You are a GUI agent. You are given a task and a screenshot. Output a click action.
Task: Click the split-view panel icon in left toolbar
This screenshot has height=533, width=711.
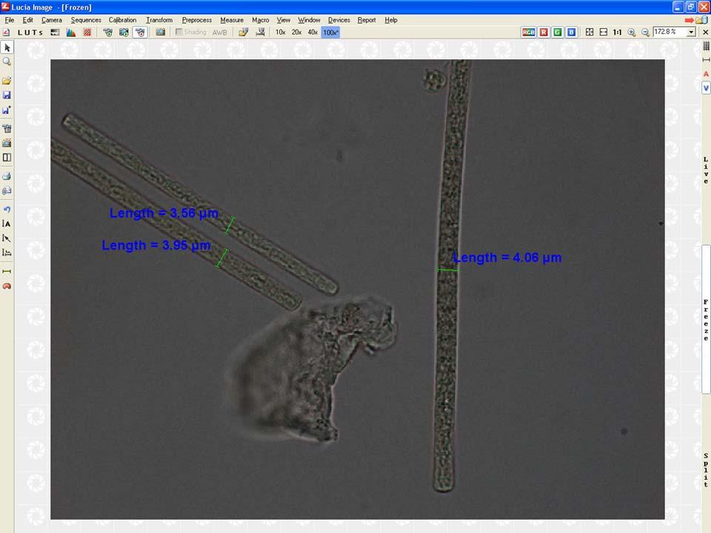7,157
